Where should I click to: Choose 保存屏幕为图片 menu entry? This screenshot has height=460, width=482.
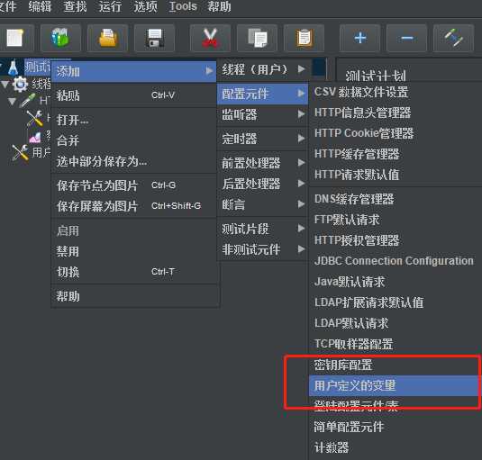point(133,206)
